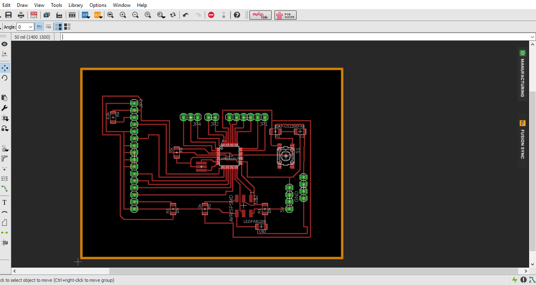The height and width of the screenshot is (285, 536).
Task: Select the Attribute tool
Action: (5, 243)
